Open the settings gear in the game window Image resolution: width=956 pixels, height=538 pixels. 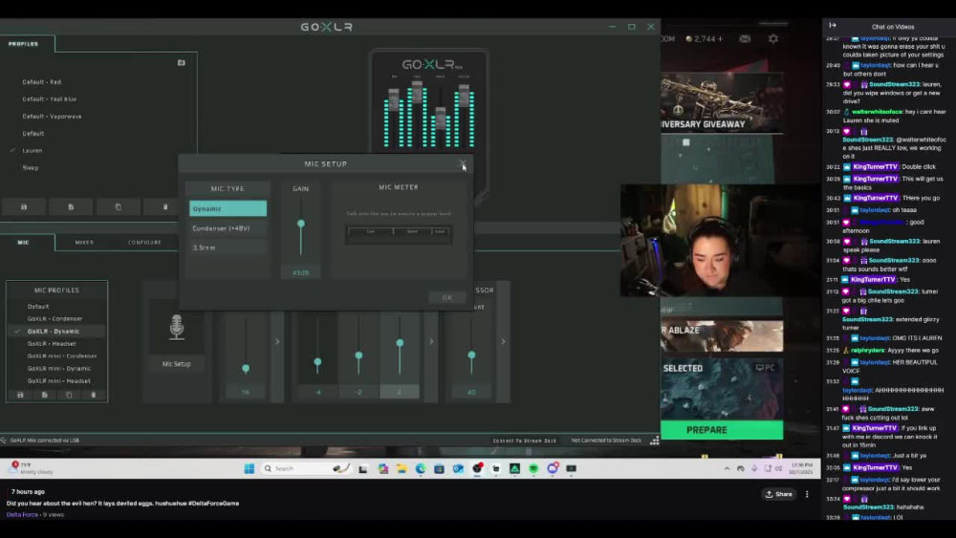pos(773,39)
